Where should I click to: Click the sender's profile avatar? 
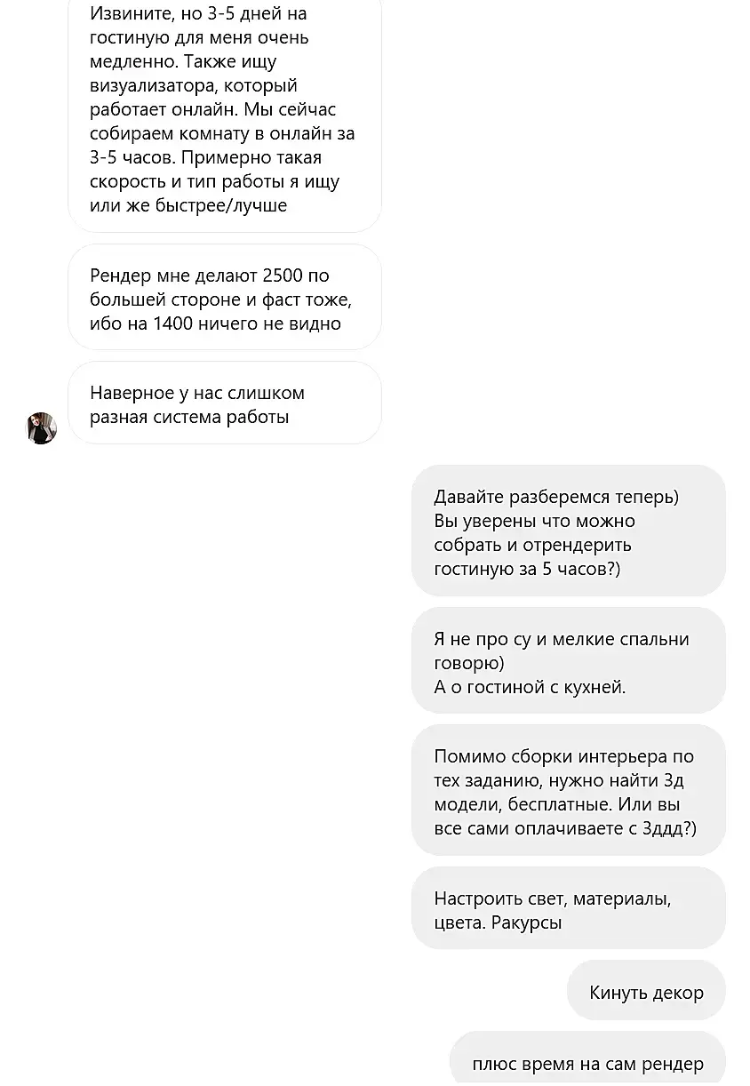click(42, 428)
